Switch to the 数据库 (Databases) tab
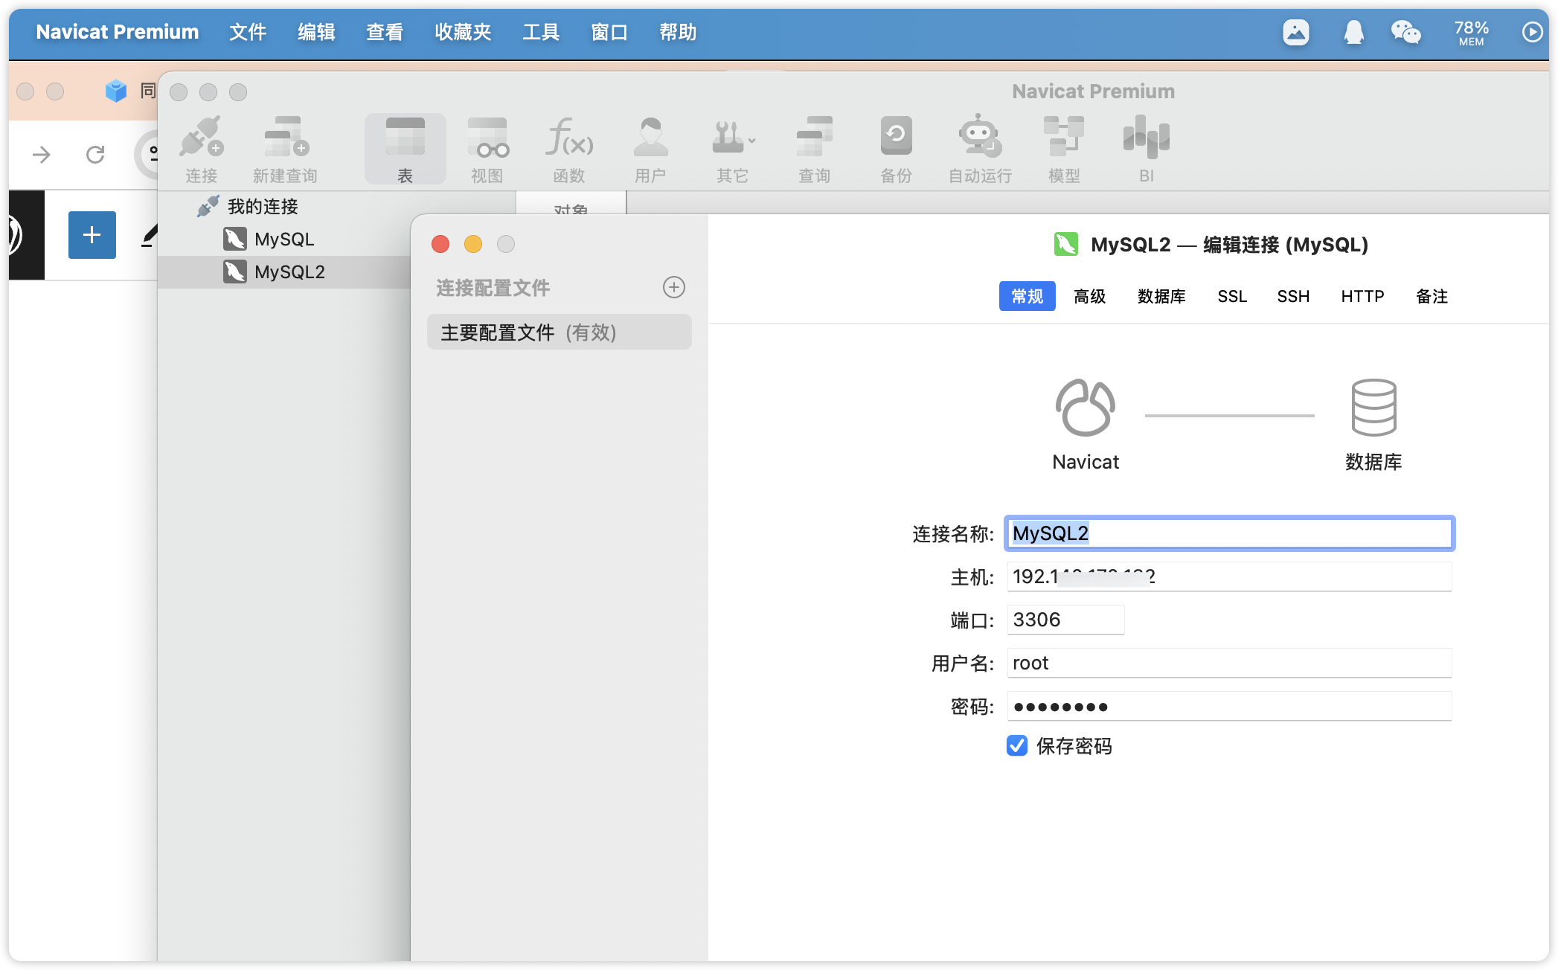Screen dimensions: 1558x970 pos(1161,296)
